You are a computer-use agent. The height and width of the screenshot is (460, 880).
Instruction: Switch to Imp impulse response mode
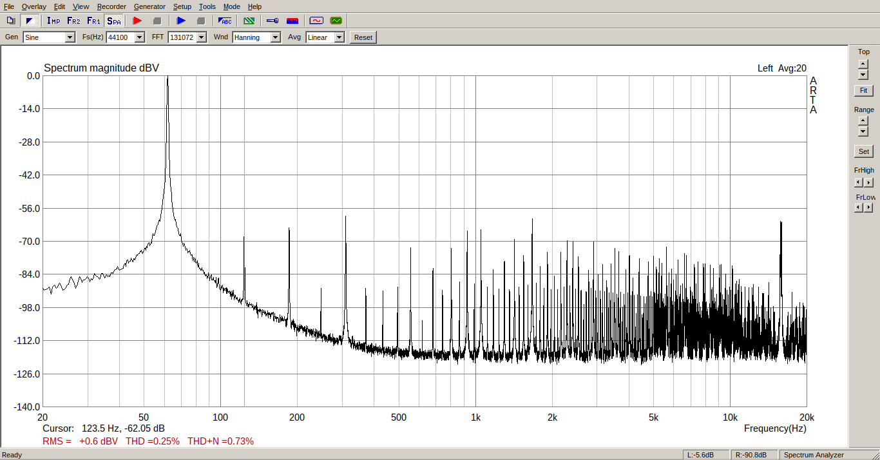[53, 21]
